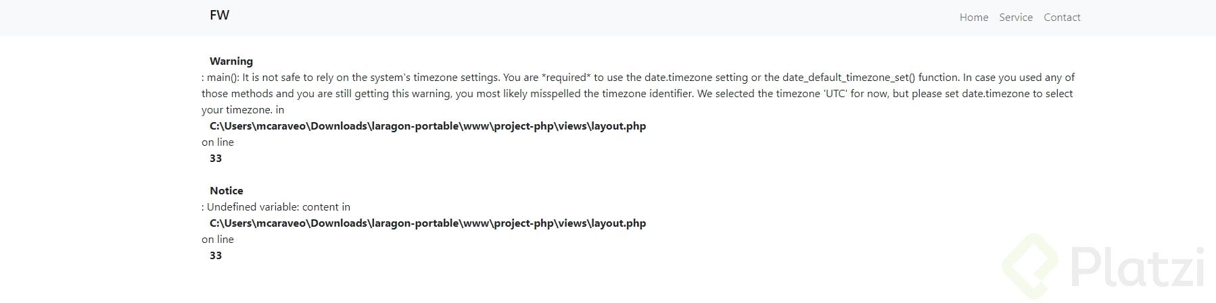Click the layout.php path under the Warning

point(427,126)
